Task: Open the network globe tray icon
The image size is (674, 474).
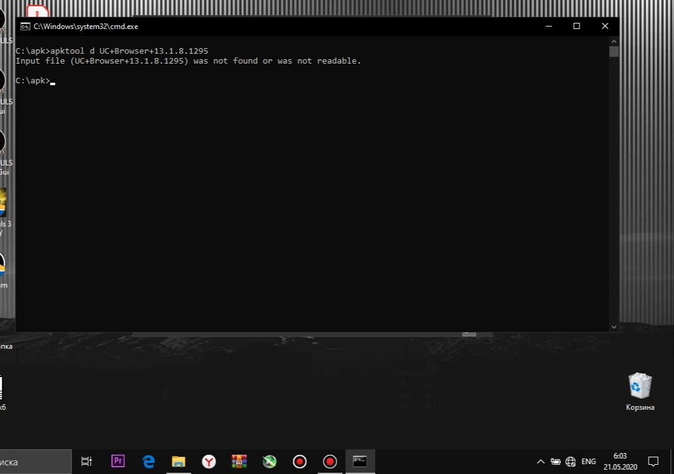Action: tap(570, 462)
